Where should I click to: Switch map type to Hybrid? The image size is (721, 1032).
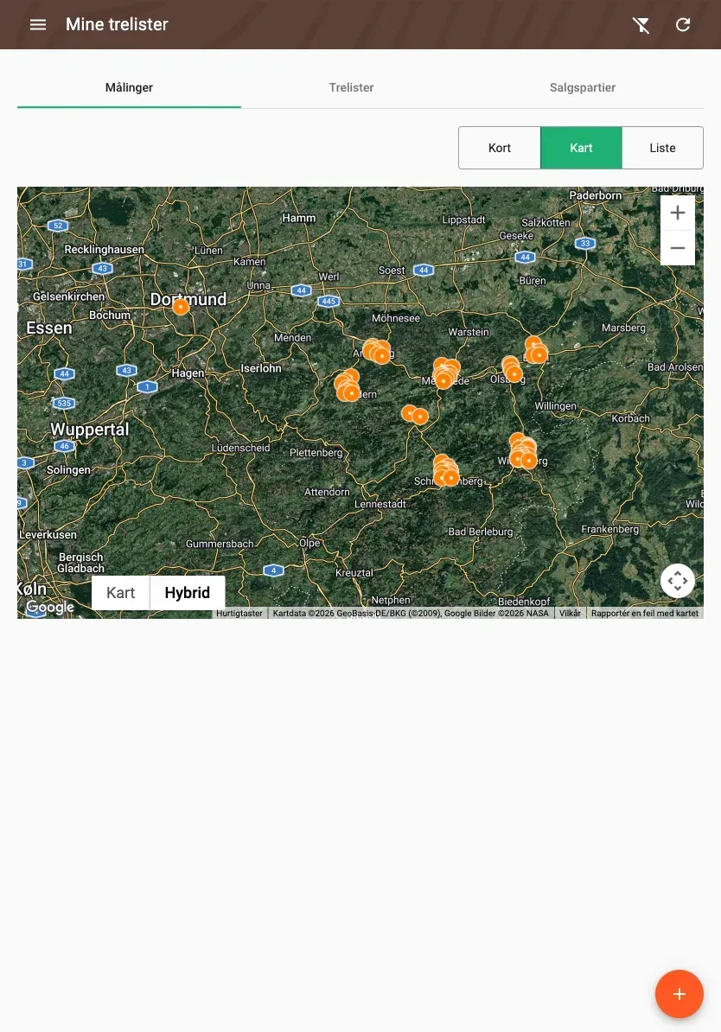[x=187, y=592]
